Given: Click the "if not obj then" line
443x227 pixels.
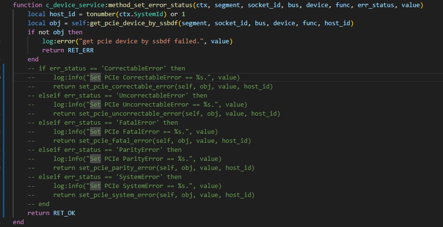Looking at the screenshot, I should (x=55, y=32).
